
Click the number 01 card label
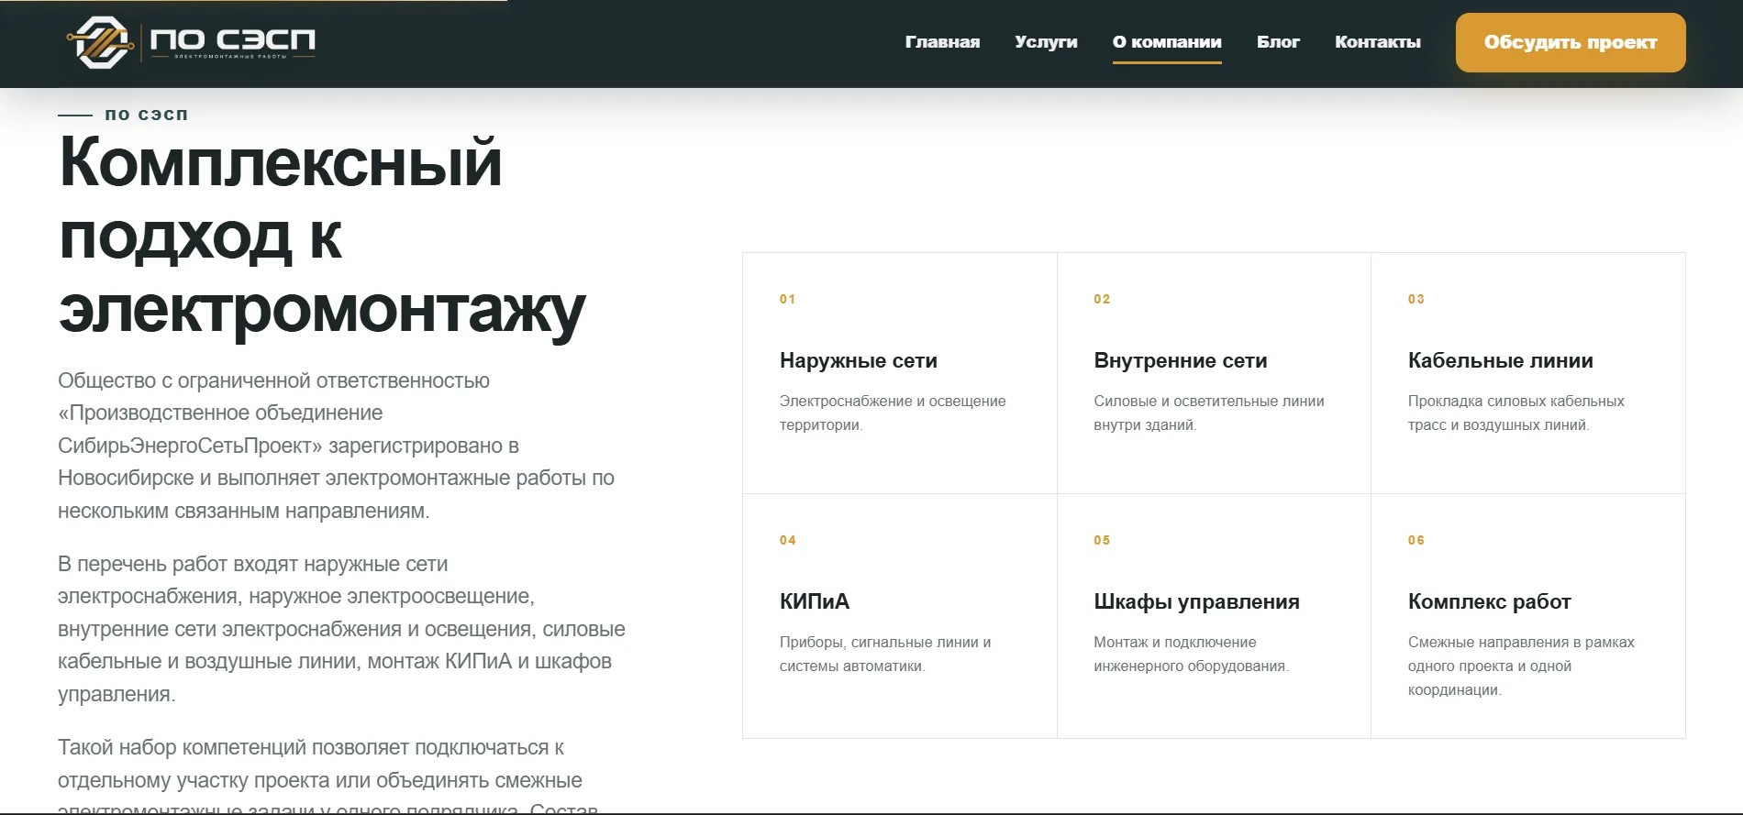pyautogui.click(x=788, y=299)
